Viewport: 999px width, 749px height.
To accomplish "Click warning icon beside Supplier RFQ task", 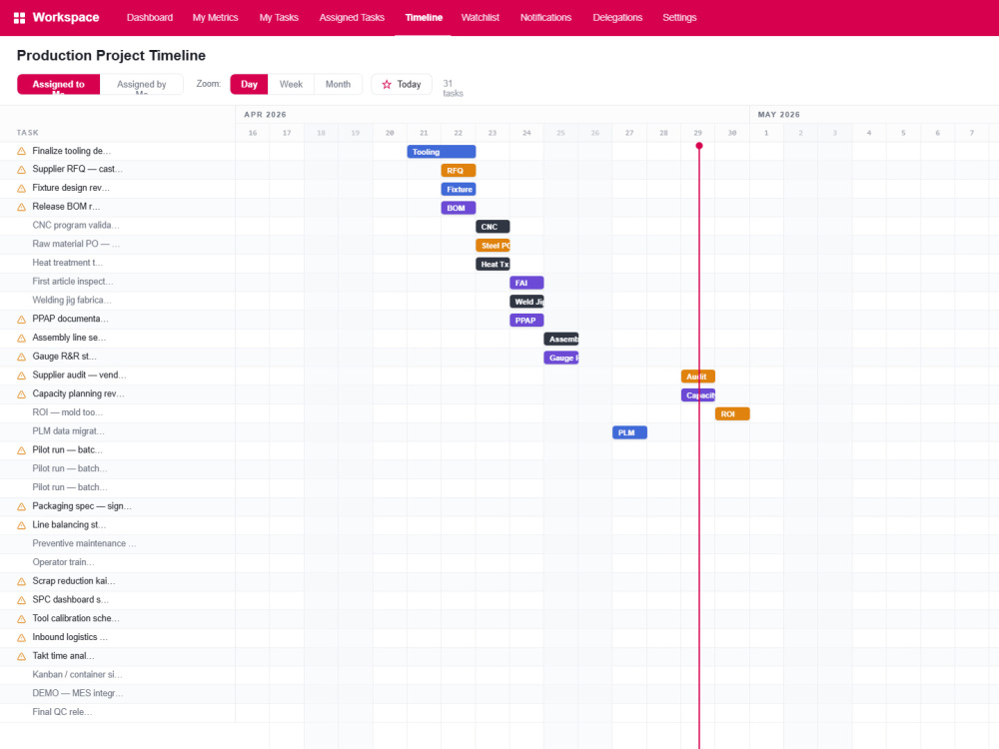I will click(21, 170).
